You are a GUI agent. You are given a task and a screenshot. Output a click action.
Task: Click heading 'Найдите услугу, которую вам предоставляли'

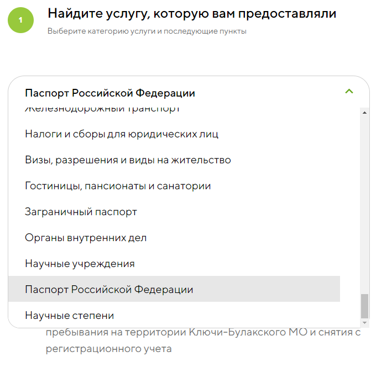coord(192,13)
